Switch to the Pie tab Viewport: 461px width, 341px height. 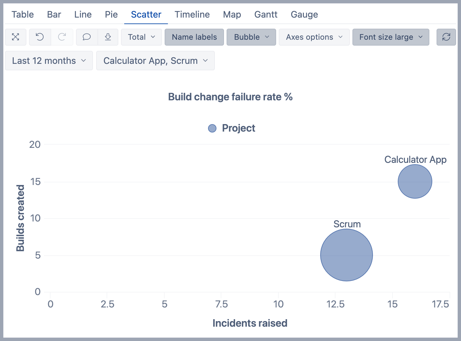(111, 14)
